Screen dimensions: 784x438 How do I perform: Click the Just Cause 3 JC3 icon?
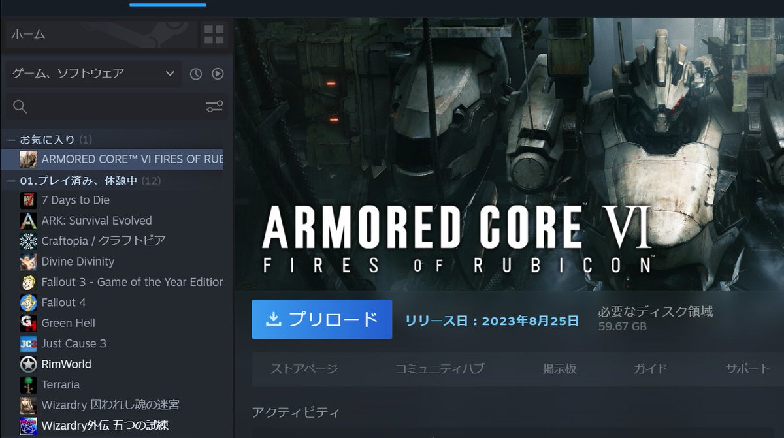[29, 343]
